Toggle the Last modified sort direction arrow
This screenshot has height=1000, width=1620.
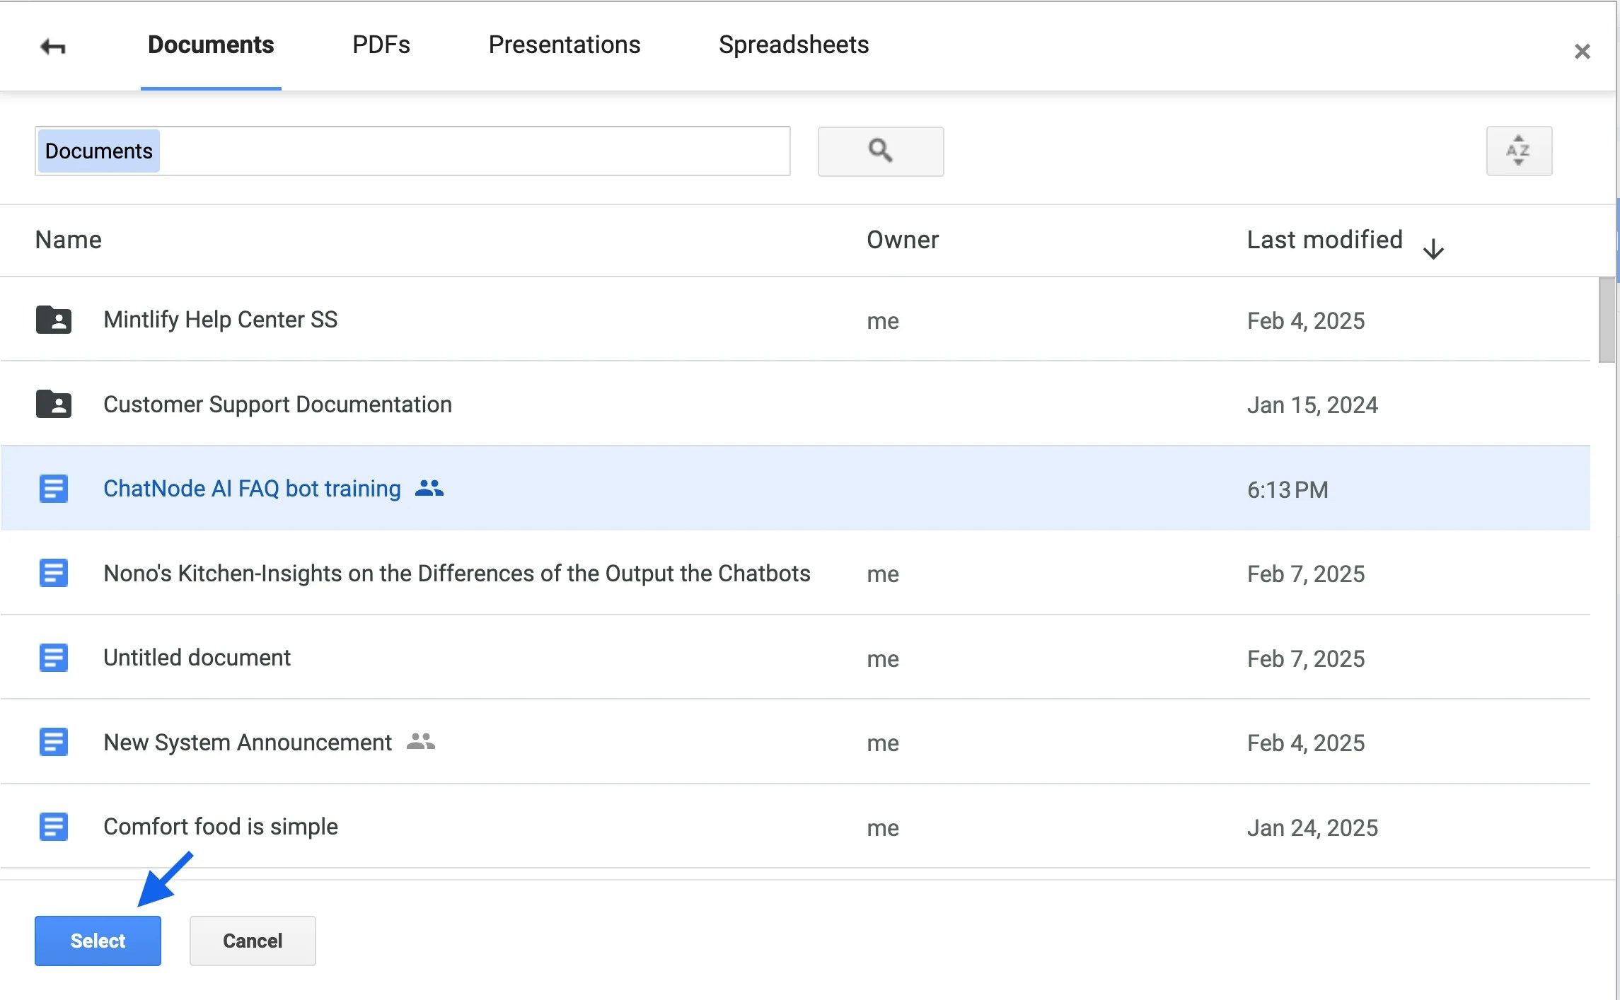1433,248
